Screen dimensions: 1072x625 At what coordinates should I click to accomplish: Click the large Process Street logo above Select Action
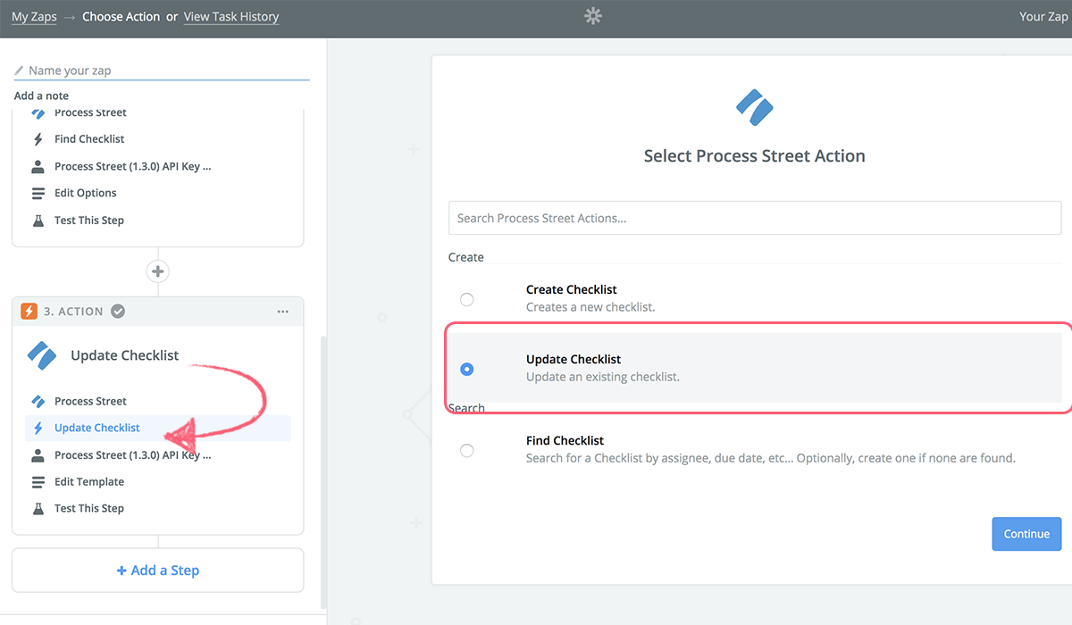[x=755, y=107]
